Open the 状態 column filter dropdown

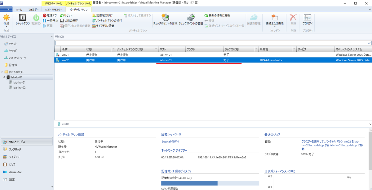[113, 49]
